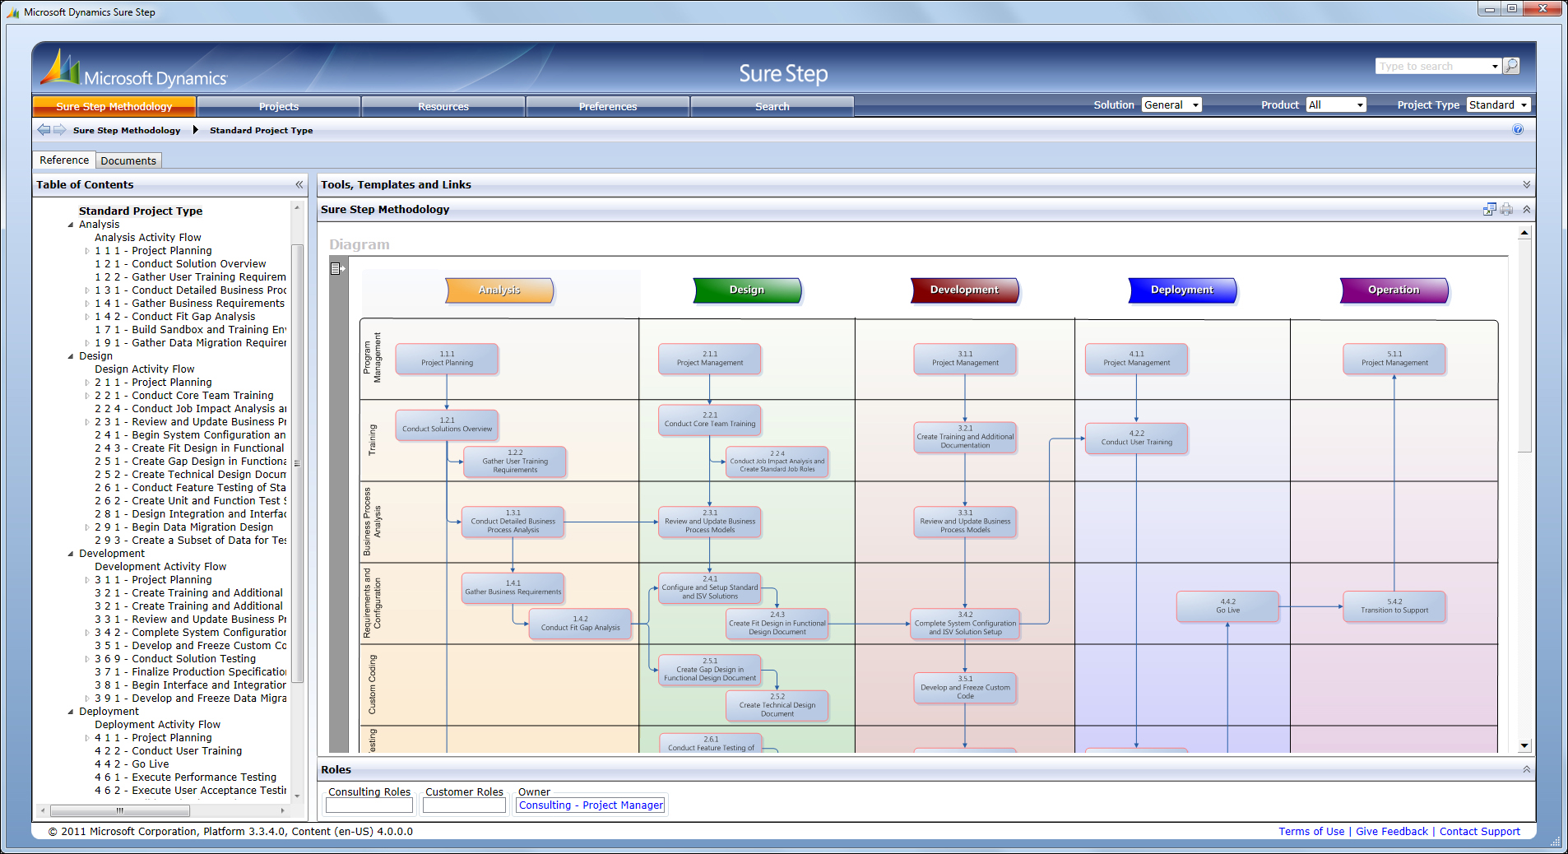Click the 1.4.2 Conduct Fit Gap Analysis box

coord(580,624)
